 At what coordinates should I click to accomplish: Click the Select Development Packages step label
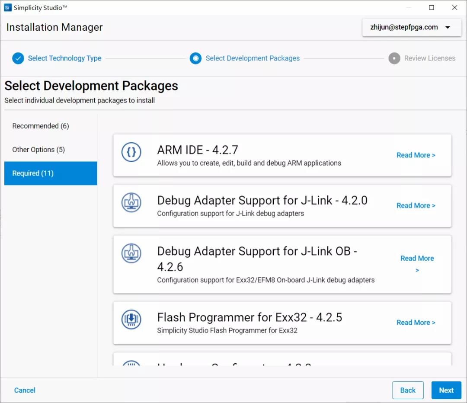coord(253,58)
